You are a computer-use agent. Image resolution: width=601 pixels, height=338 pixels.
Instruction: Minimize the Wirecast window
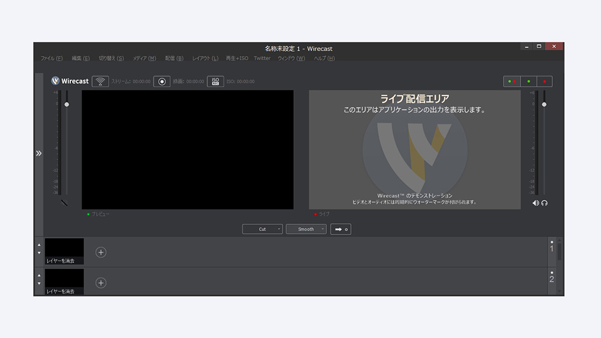pyautogui.click(x=526, y=46)
